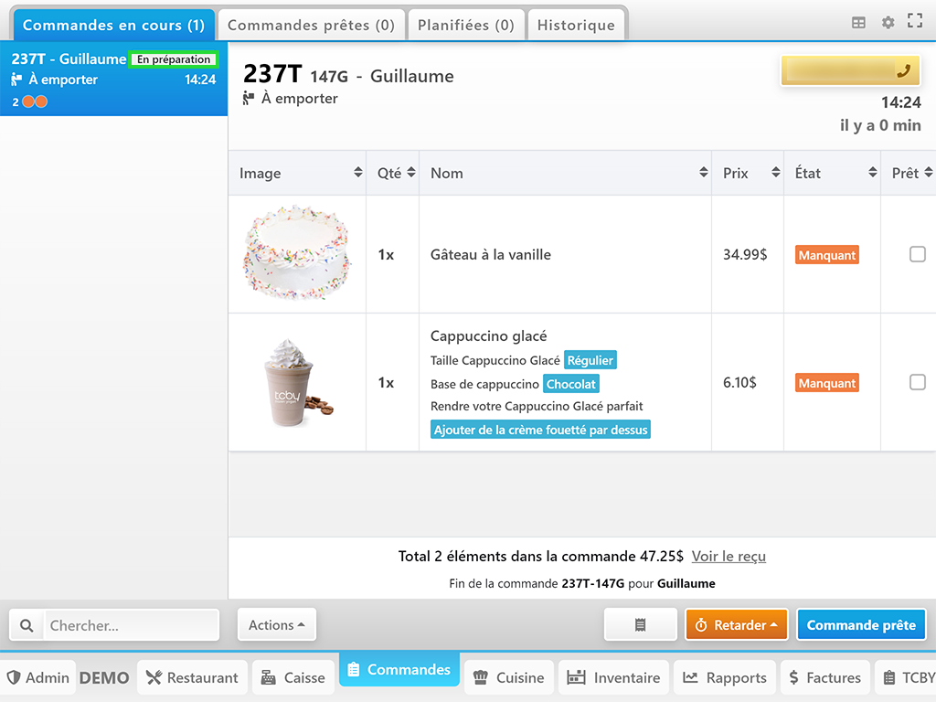Check Prêt for Cappuccino glacé
The image size is (936, 702).
click(917, 382)
